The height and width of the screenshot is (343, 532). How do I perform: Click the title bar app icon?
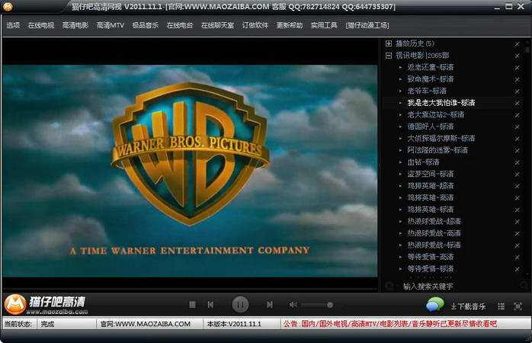click(7, 6)
